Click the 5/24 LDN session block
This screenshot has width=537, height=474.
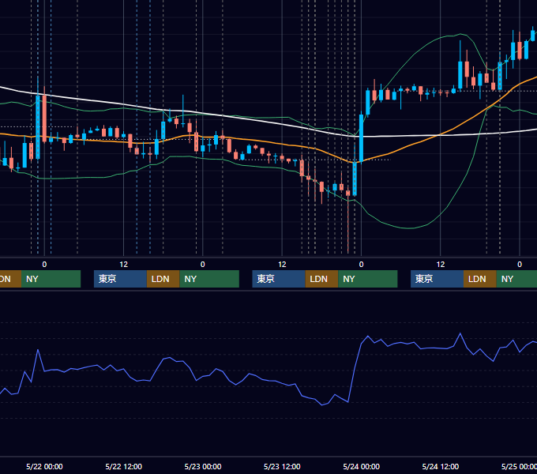click(x=480, y=279)
